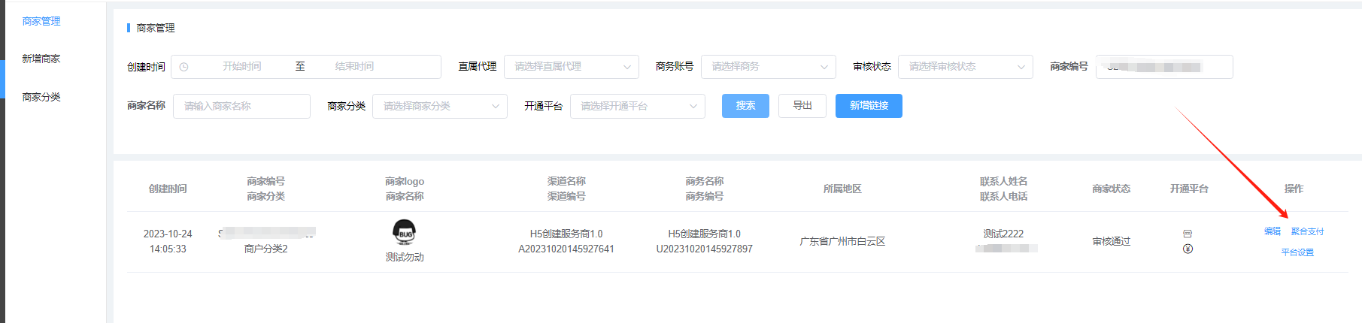This screenshot has height=323, width=1362.
Task: Select the 商户分类2 category cell
Action: pos(265,249)
